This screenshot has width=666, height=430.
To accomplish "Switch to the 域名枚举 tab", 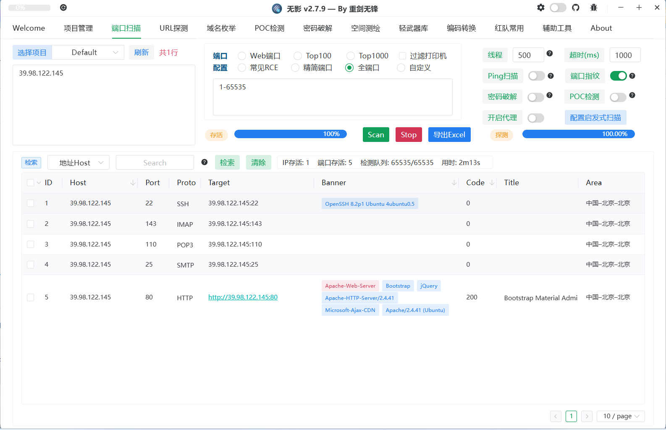I will [x=221, y=28].
